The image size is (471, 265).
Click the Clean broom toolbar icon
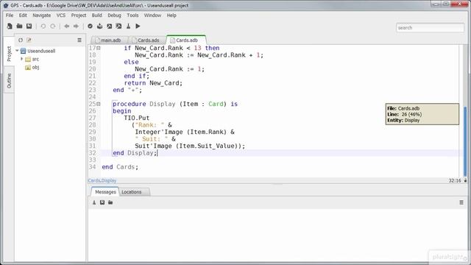[x=128, y=26]
